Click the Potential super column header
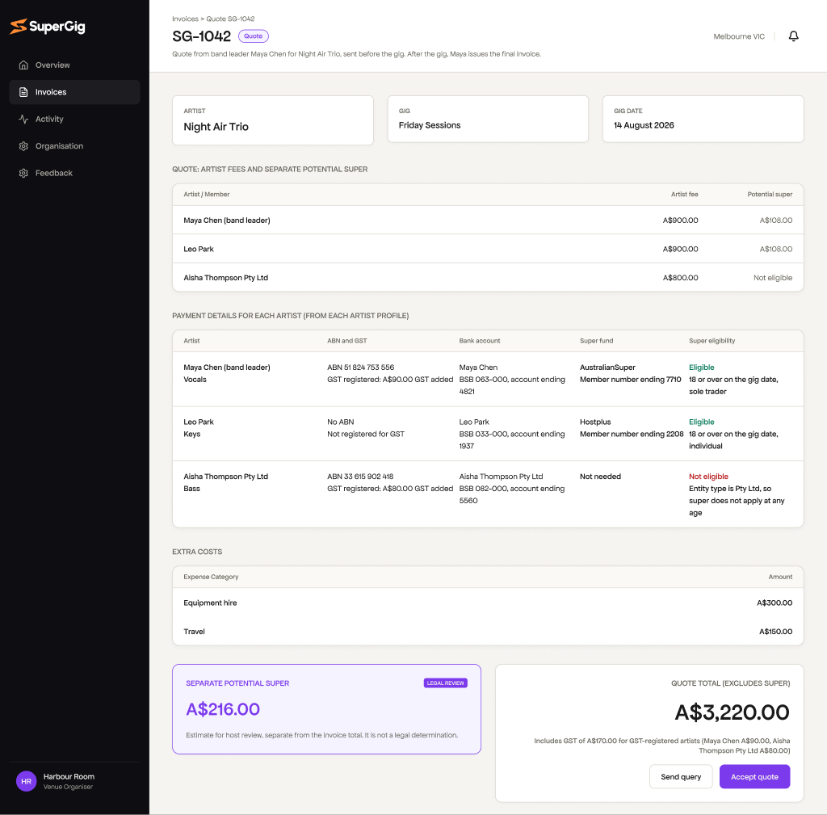 [x=770, y=194]
